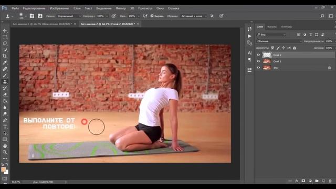Viewport: 336px width, 189px height.
Task: Switch to the Контуры tab
Action: [x=287, y=27]
